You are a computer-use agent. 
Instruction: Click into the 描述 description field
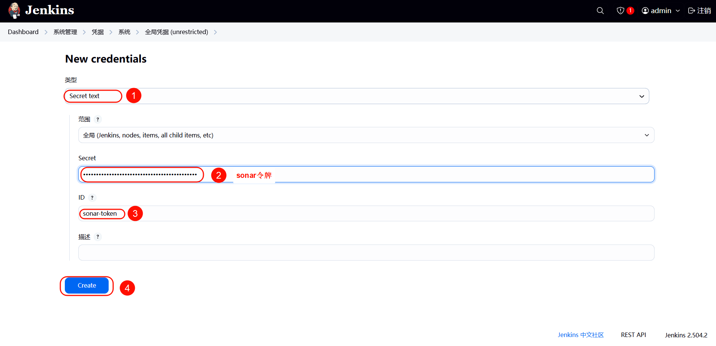(366, 253)
